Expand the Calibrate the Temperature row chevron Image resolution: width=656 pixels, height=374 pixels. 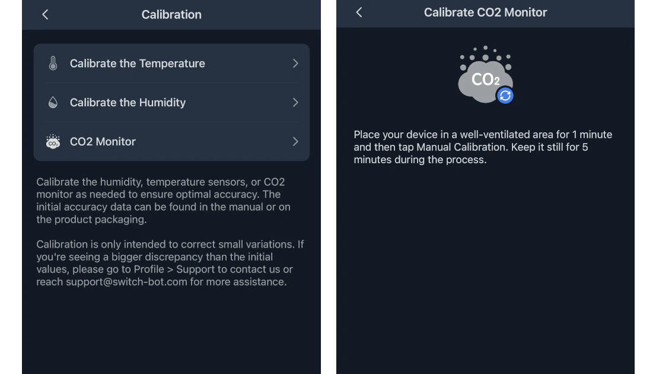click(x=295, y=63)
